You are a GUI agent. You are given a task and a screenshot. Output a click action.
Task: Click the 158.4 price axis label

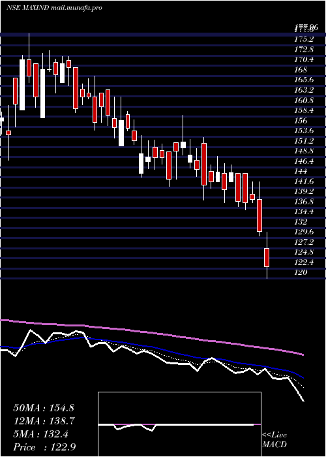303,110
